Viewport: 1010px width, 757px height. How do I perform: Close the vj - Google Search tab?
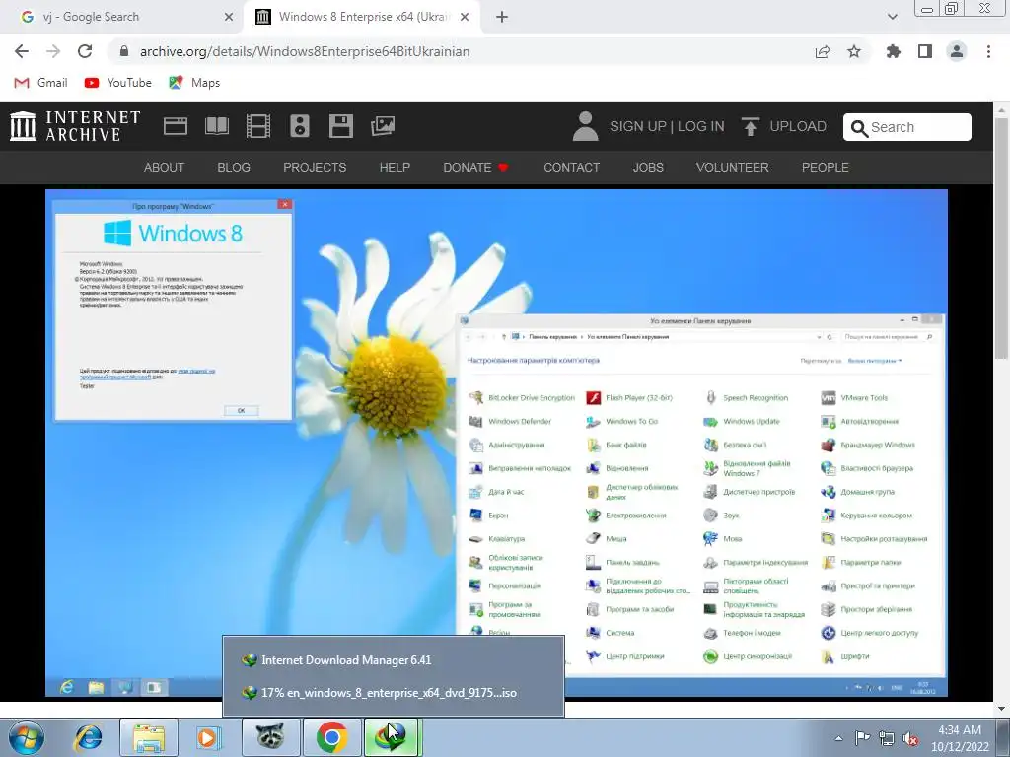pyautogui.click(x=229, y=17)
